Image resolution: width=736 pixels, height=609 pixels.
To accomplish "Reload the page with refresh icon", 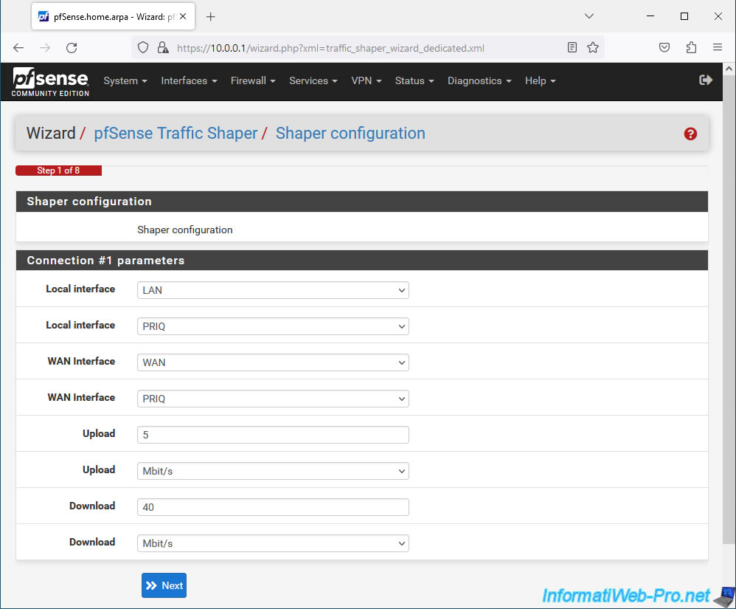I will [x=72, y=47].
